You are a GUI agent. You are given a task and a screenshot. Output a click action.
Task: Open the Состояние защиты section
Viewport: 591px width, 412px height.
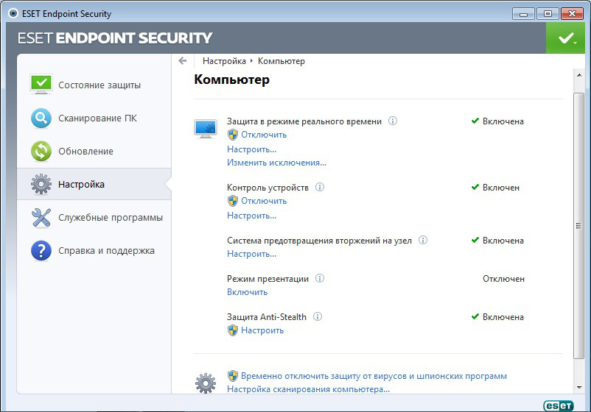coord(99,85)
